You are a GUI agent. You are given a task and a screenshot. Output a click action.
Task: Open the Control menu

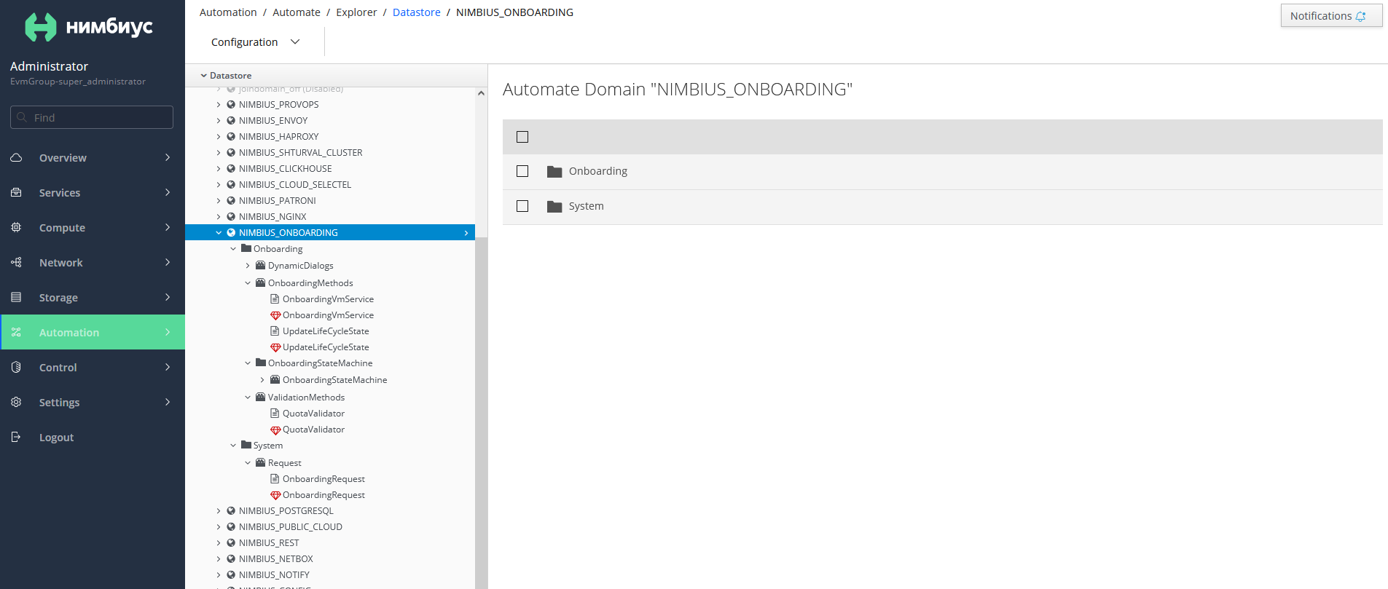click(x=93, y=367)
